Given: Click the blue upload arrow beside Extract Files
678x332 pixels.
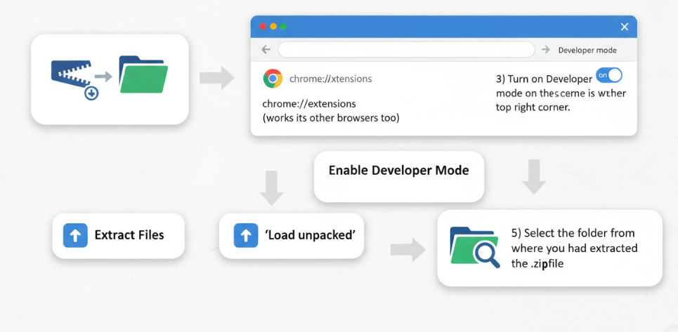Looking at the screenshot, I should tap(74, 235).
